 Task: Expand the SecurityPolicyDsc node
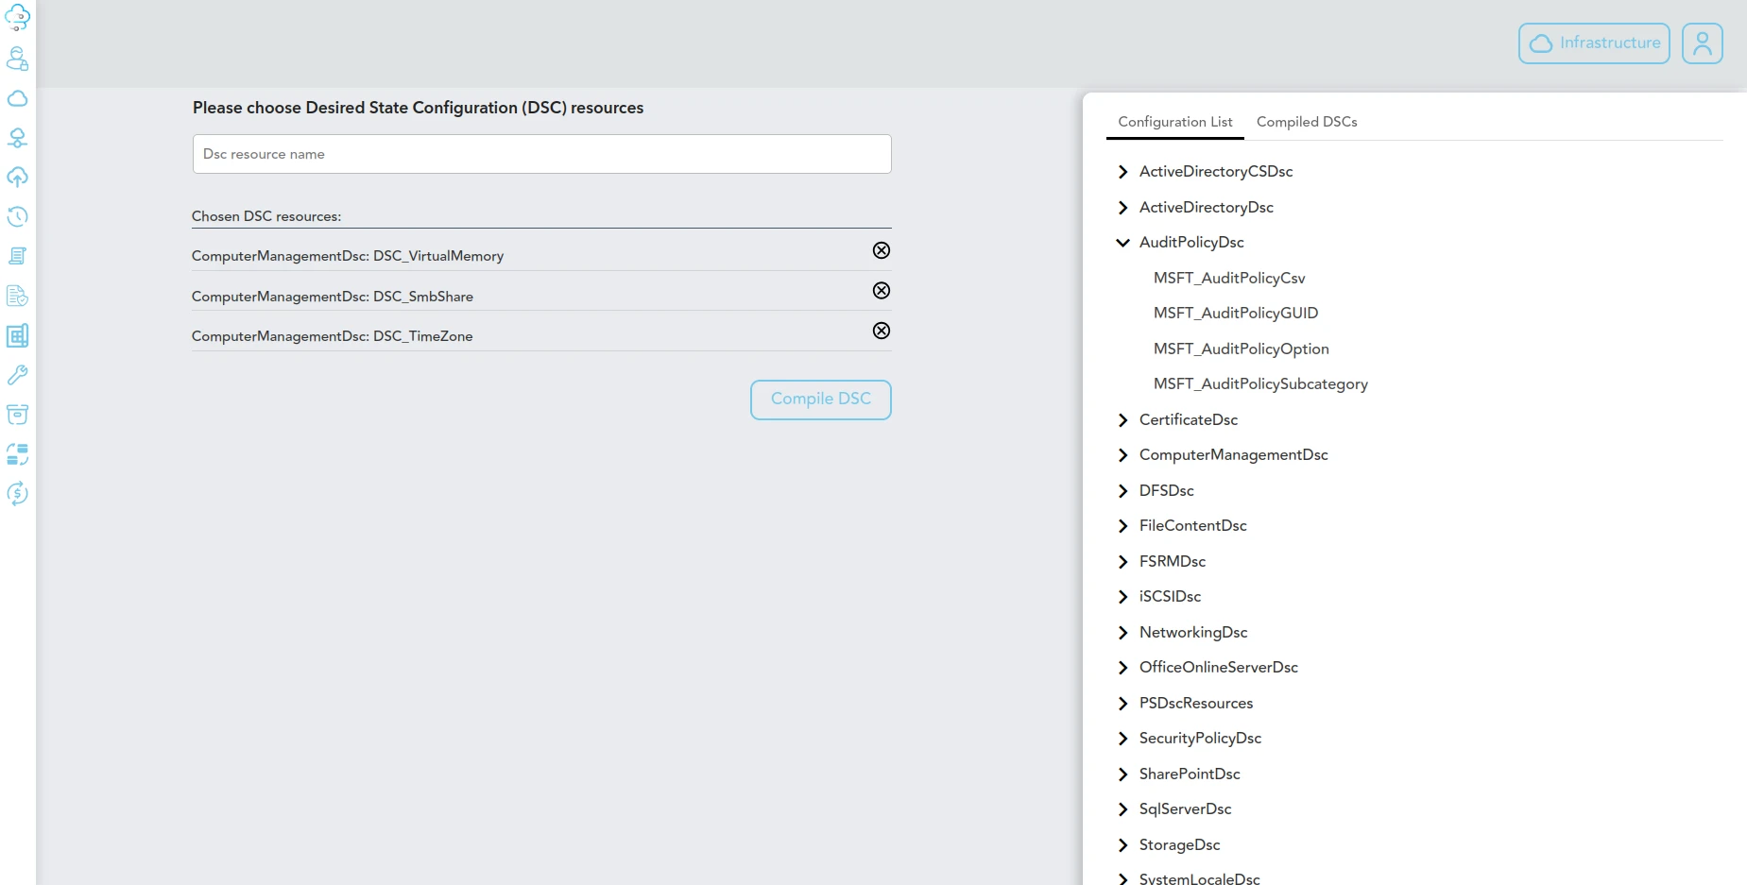(1122, 739)
